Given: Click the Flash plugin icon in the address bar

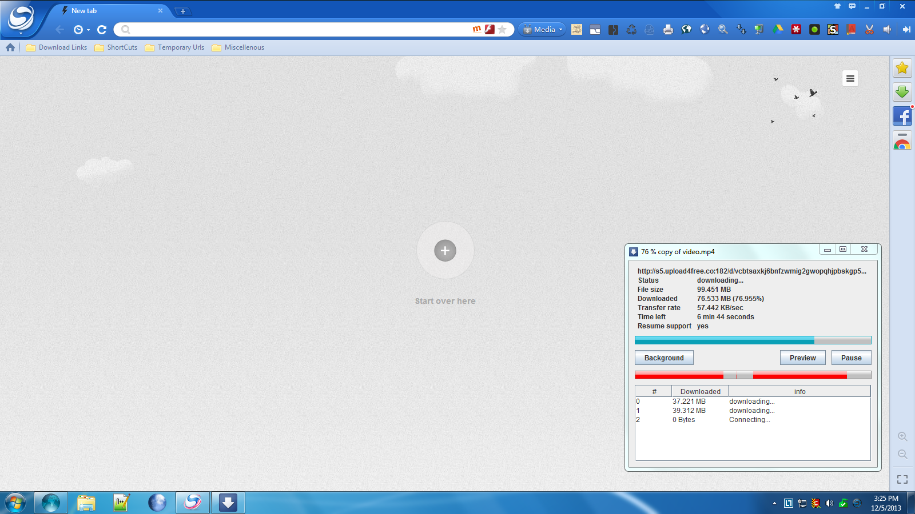Looking at the screenshot, I should (490, 29).
